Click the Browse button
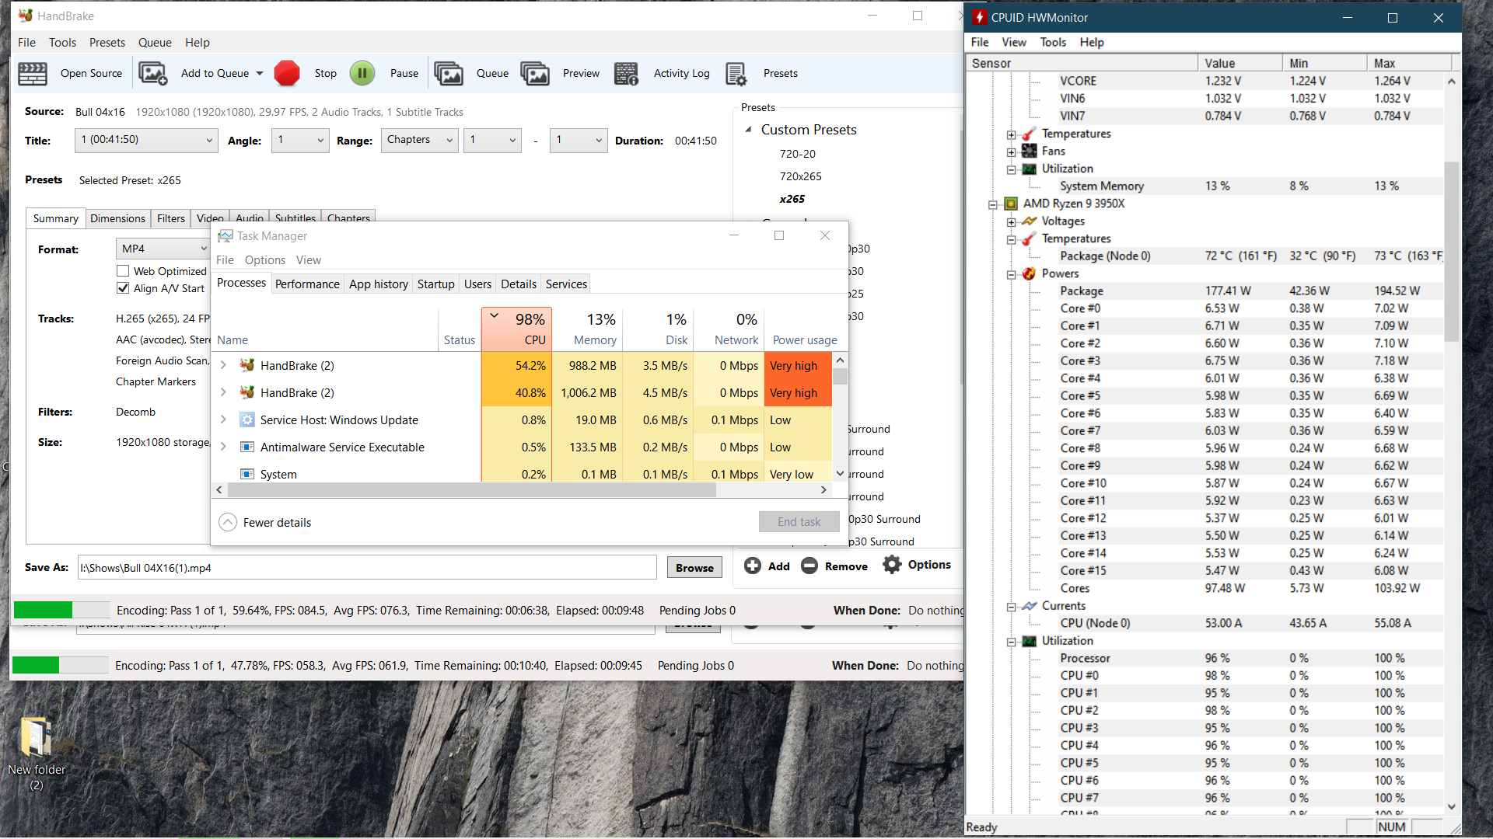This screenshot has height=839, width=1493. pos(694,568)
